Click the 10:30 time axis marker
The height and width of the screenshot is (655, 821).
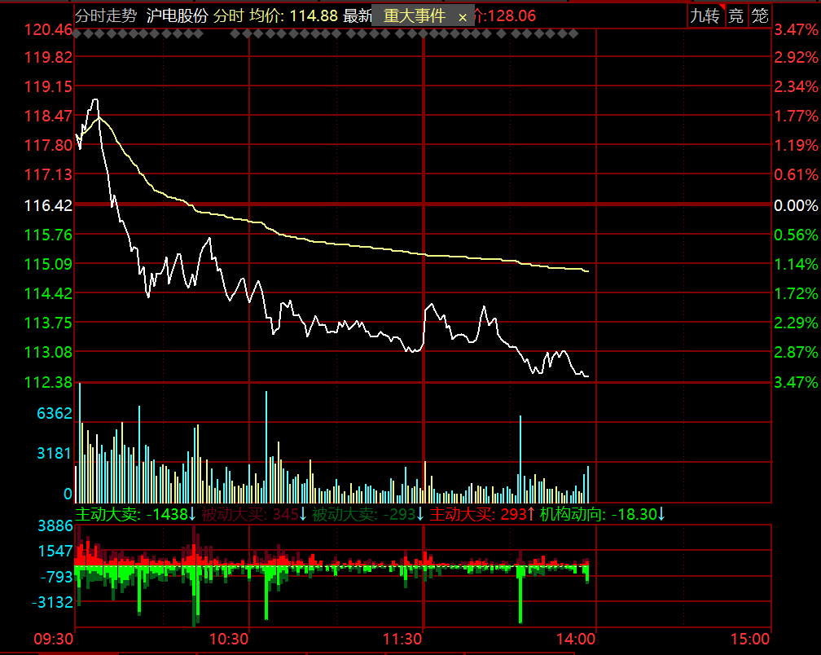pos(229,639)
